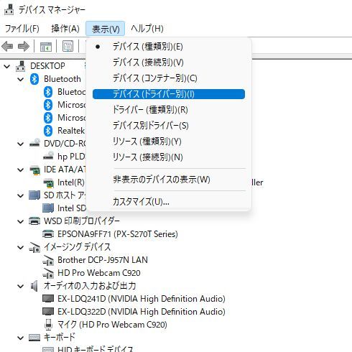Viewport: 352px width, 352px height.
Task: Click the HD Pro Webcam C920 camera icon
Action: [48, 273]
